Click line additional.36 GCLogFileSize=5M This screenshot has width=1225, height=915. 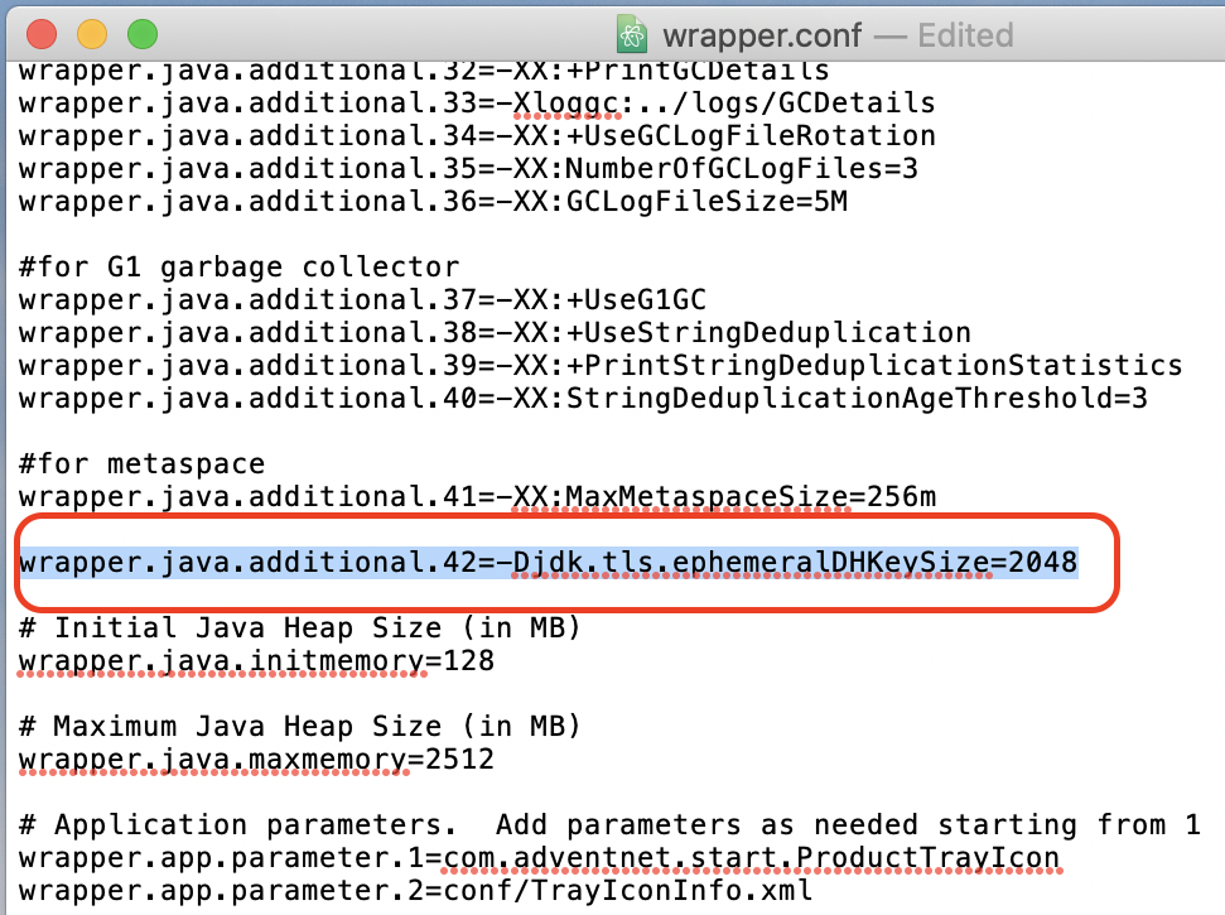(433, 202)
